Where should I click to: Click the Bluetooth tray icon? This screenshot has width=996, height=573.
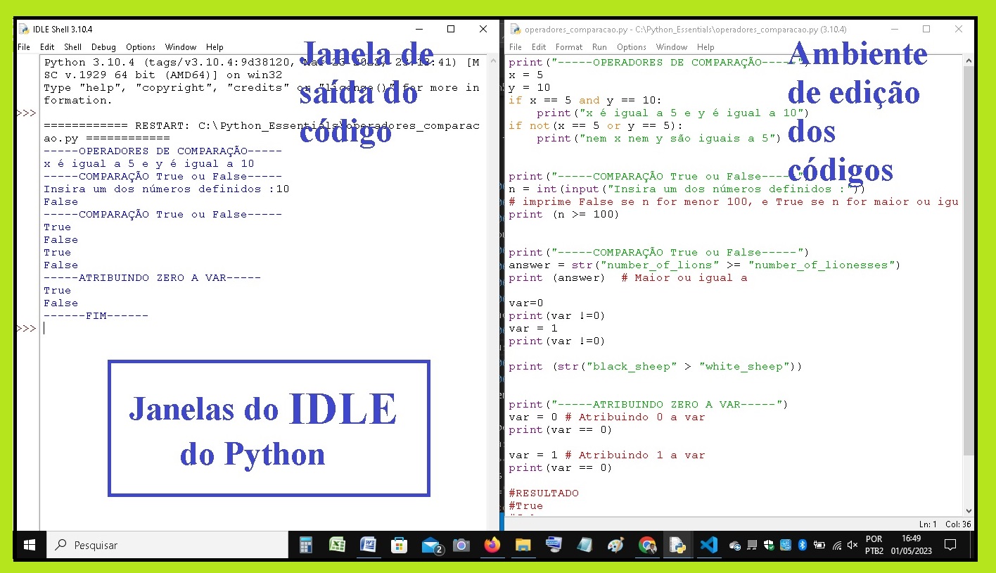click(x=802, y=545)
